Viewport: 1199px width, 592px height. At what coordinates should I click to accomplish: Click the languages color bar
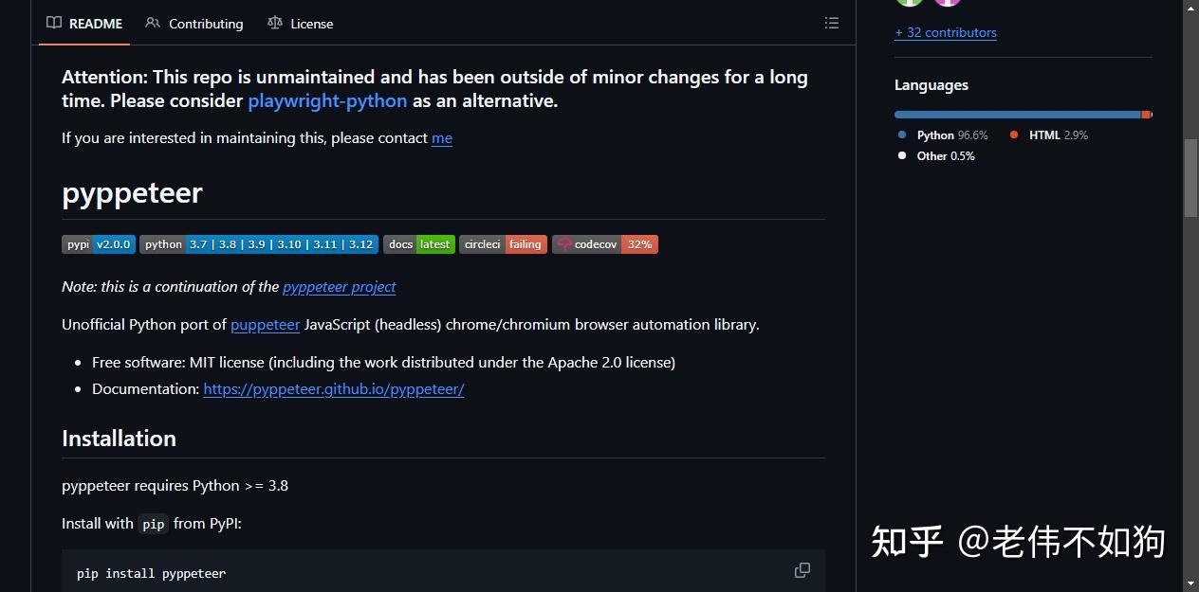tap(1024, 115)
